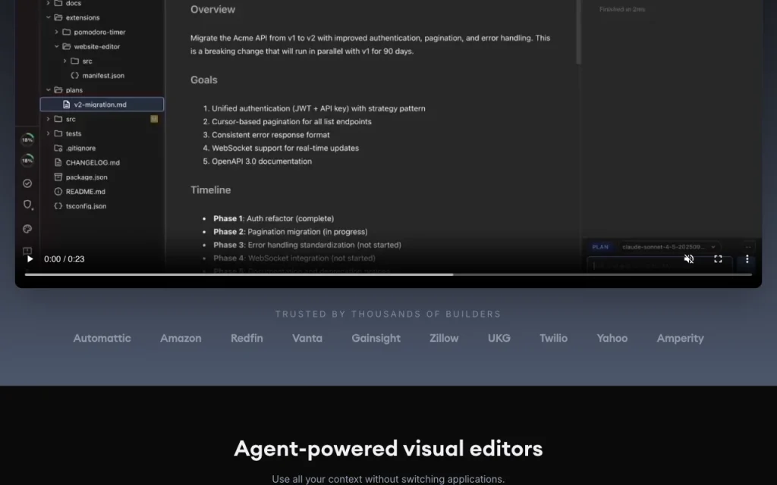Unmute the video with the speaker icon

point(689,259)
